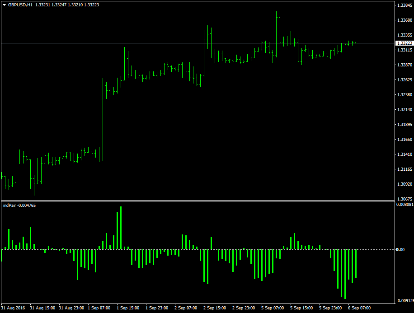Select the 1.31410 price scale value
Screen dimensions: 414x313
pos(405,154)
